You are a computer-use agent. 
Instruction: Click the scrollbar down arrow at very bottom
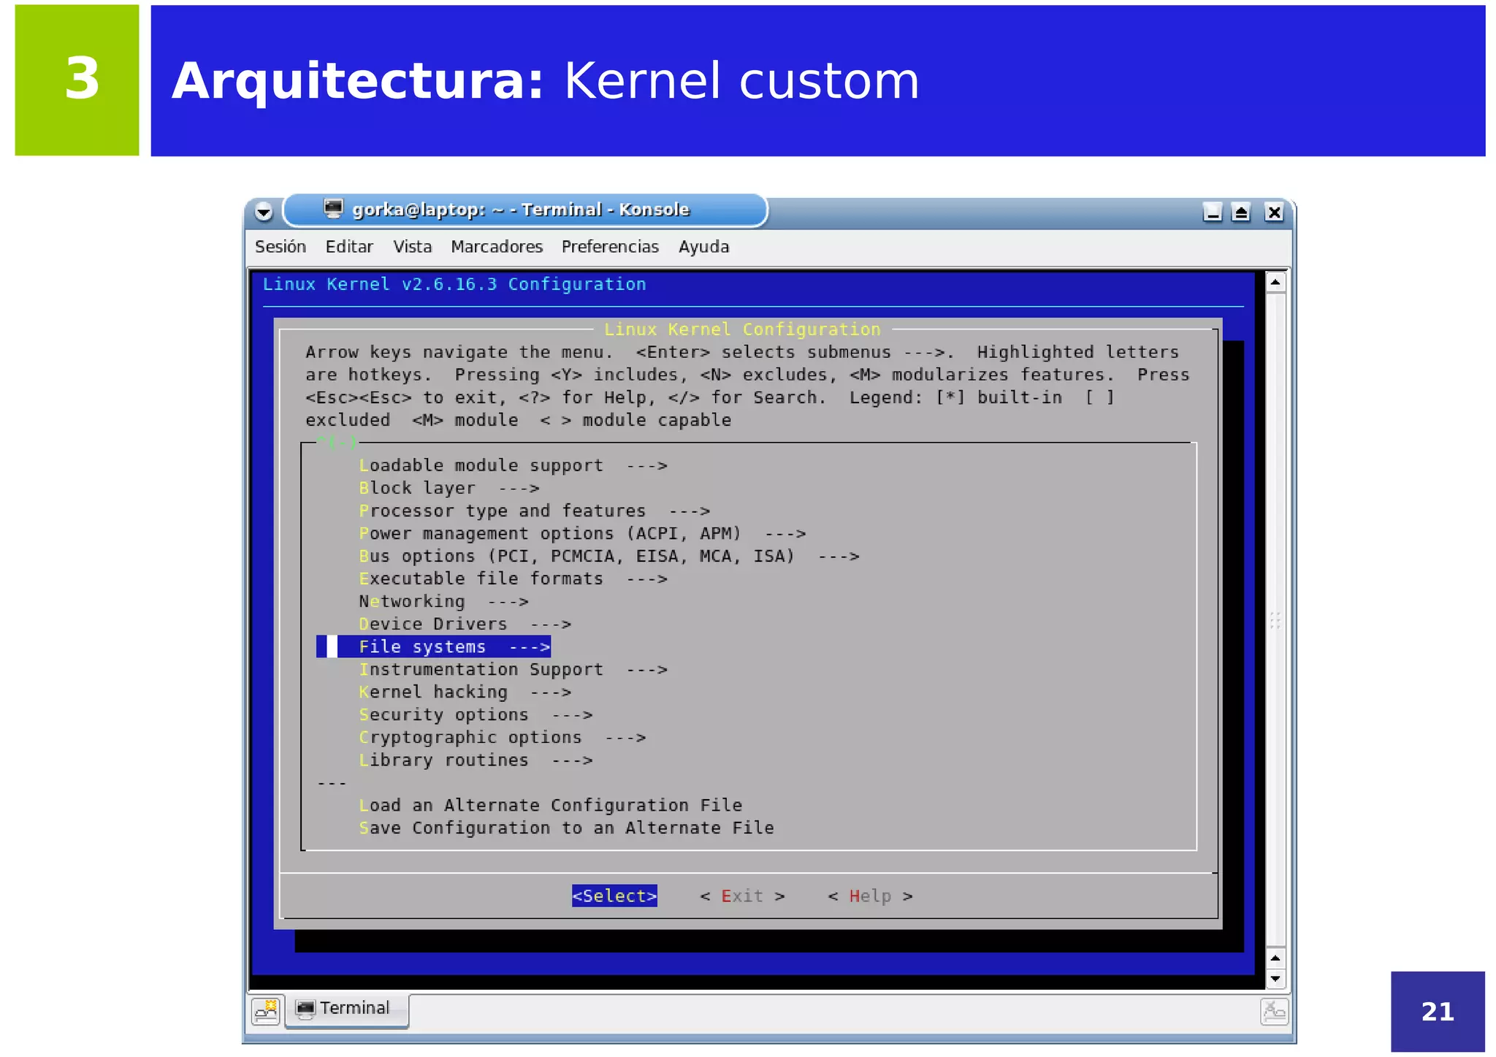(x=1275, y=979)
